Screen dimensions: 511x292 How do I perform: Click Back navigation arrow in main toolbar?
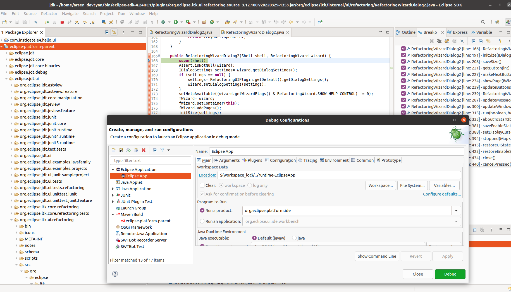pos(291,22)
